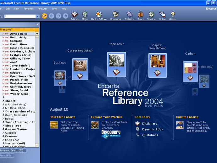This screenshot has height=163, width=217.
Task: Select the Ecstasy (drug) entry
Action: click(18, 55)
